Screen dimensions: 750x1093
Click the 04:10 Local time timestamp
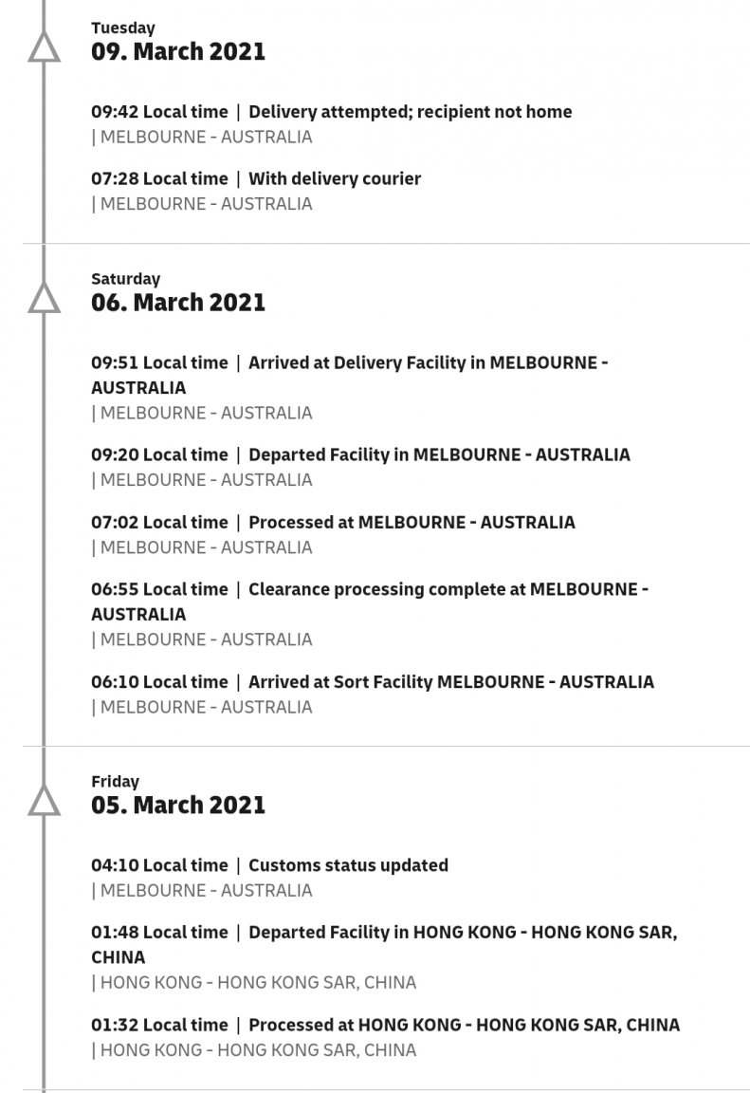click(x=159, y=865)
